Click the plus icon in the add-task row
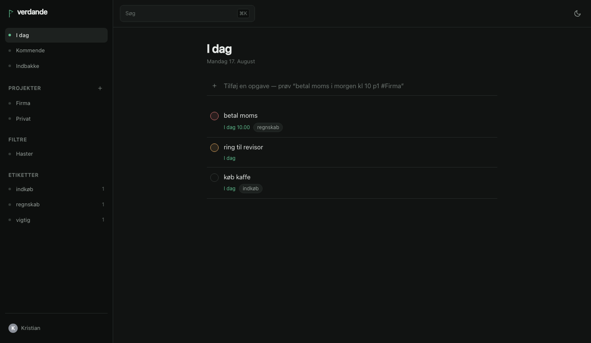The height and width of the screenshot is (343, 591). (214, 86)
